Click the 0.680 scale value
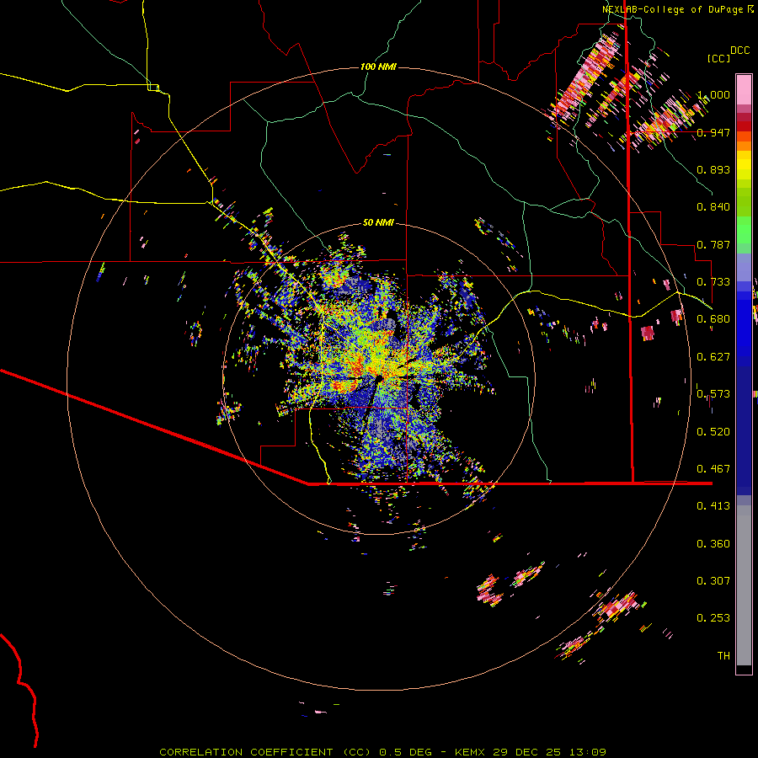 click(713, 319)
